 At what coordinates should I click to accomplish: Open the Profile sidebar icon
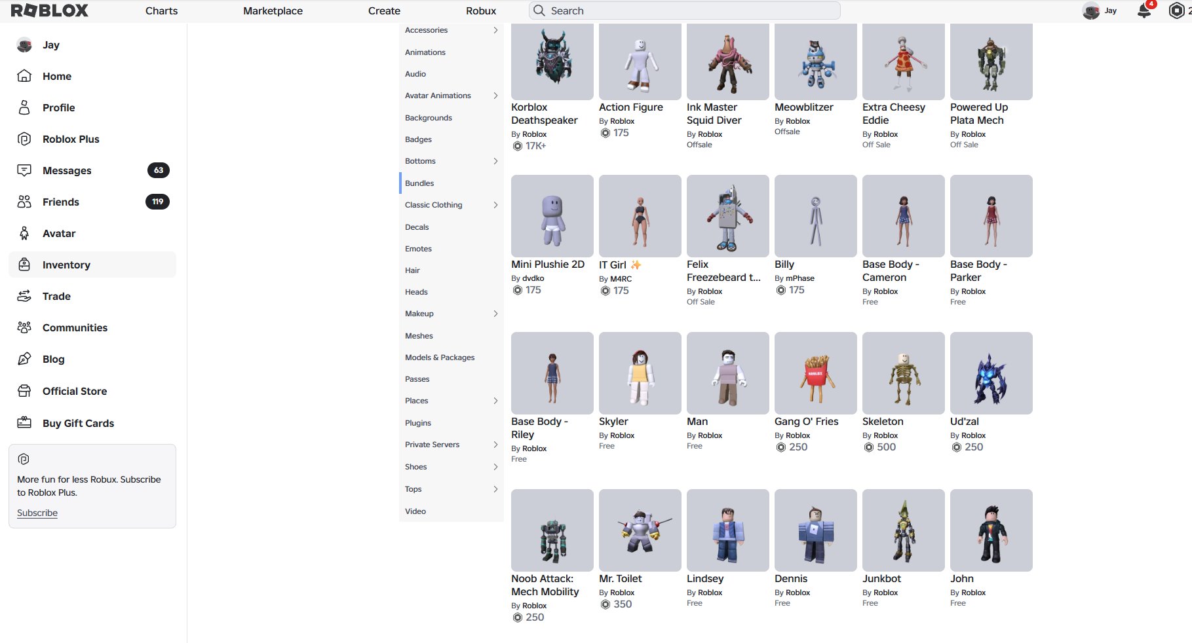point(24,107)
